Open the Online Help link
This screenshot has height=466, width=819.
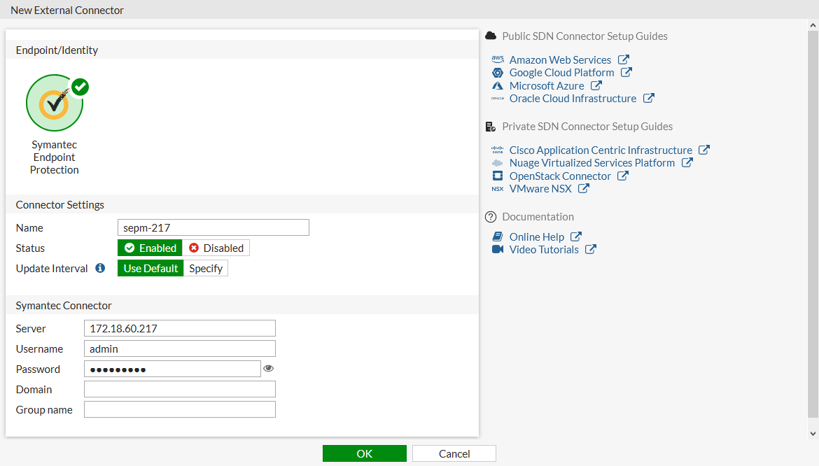coord(536,236)
